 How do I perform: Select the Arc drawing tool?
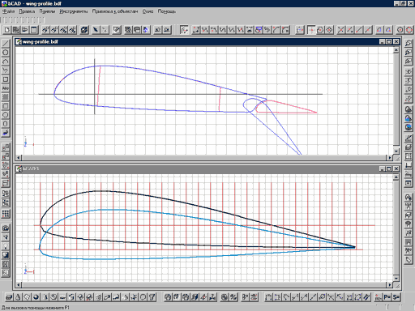point(6,62)
